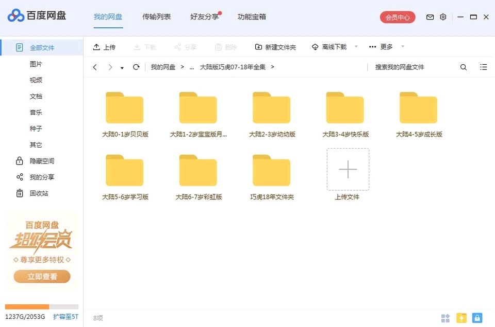
Task: Switch to the 好友分享 tab
Action: pos(205,16)
